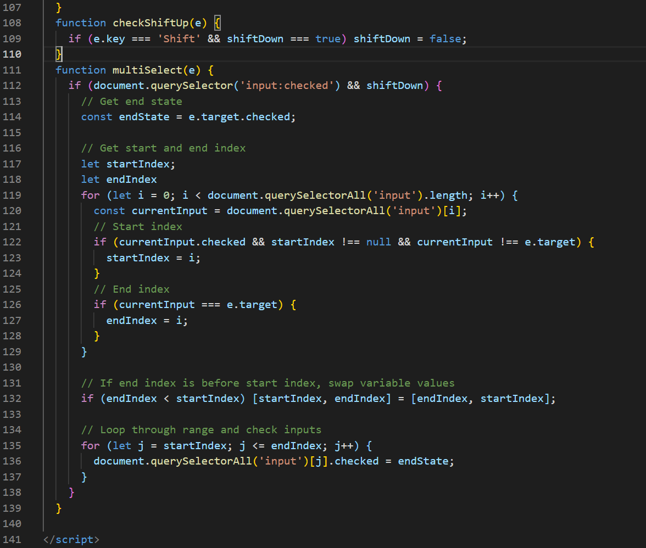The width and height of the screenshot is (646, 548).
Task: Click the highlighted closing brace on line 110
Action: click(59, 54)
